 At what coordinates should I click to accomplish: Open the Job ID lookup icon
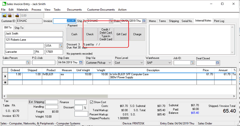192,62
